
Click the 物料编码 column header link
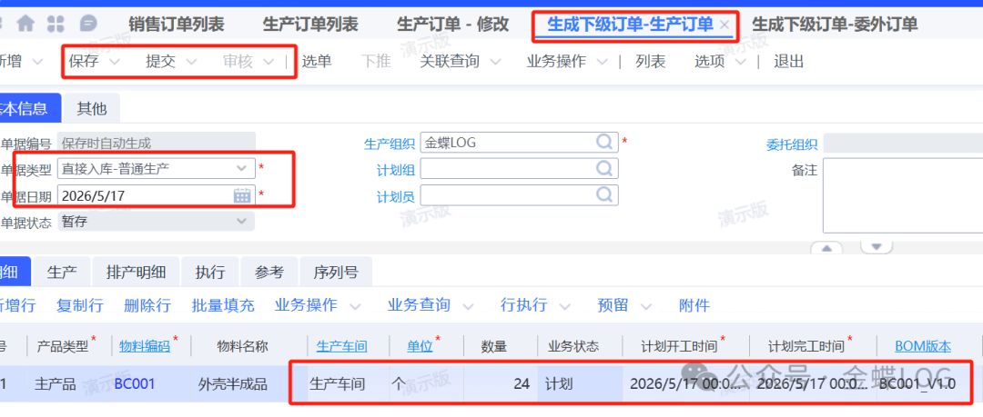click(144, 345)
